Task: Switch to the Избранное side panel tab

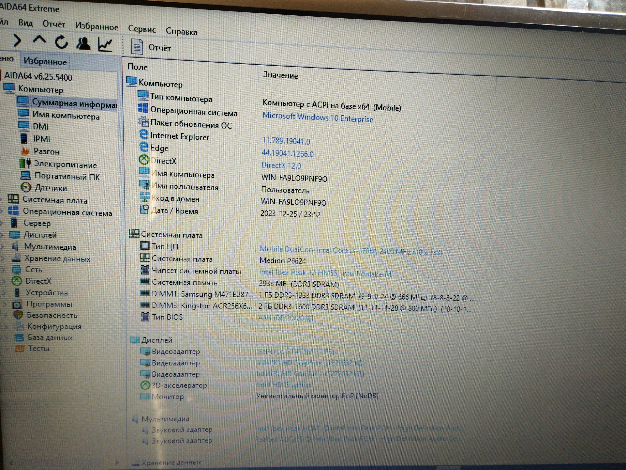Action: (45, 61)
